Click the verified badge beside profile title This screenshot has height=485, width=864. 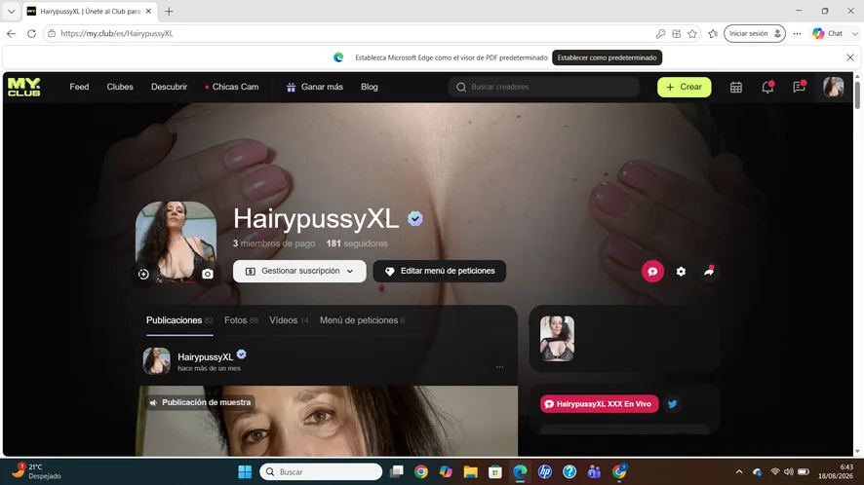pos(414,219)
